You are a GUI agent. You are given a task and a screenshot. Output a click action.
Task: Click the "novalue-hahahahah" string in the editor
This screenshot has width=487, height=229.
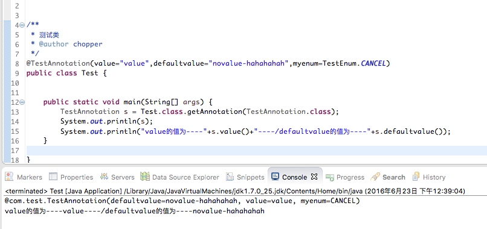(248, 63)
